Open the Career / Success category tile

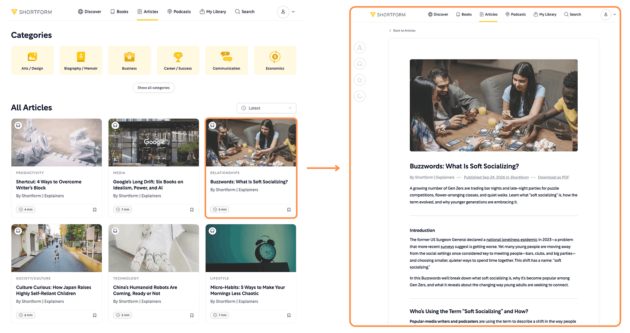coord(178,60)
